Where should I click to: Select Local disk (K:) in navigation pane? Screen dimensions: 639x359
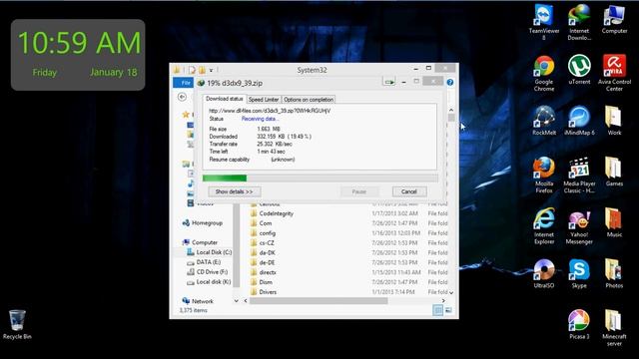tap(209, 281)
